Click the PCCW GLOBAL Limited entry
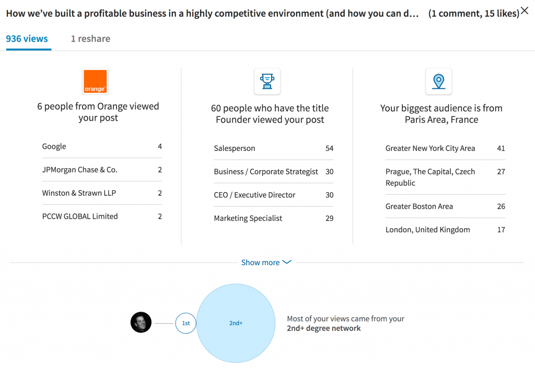The height and width of the screenshot is (368, 535). coord(102,216)
